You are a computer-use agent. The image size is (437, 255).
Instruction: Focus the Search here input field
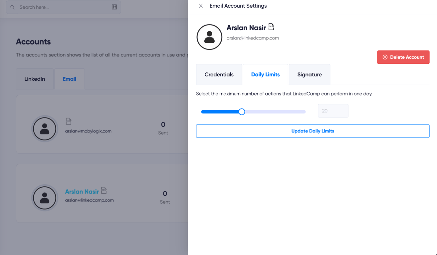(63, 7)
